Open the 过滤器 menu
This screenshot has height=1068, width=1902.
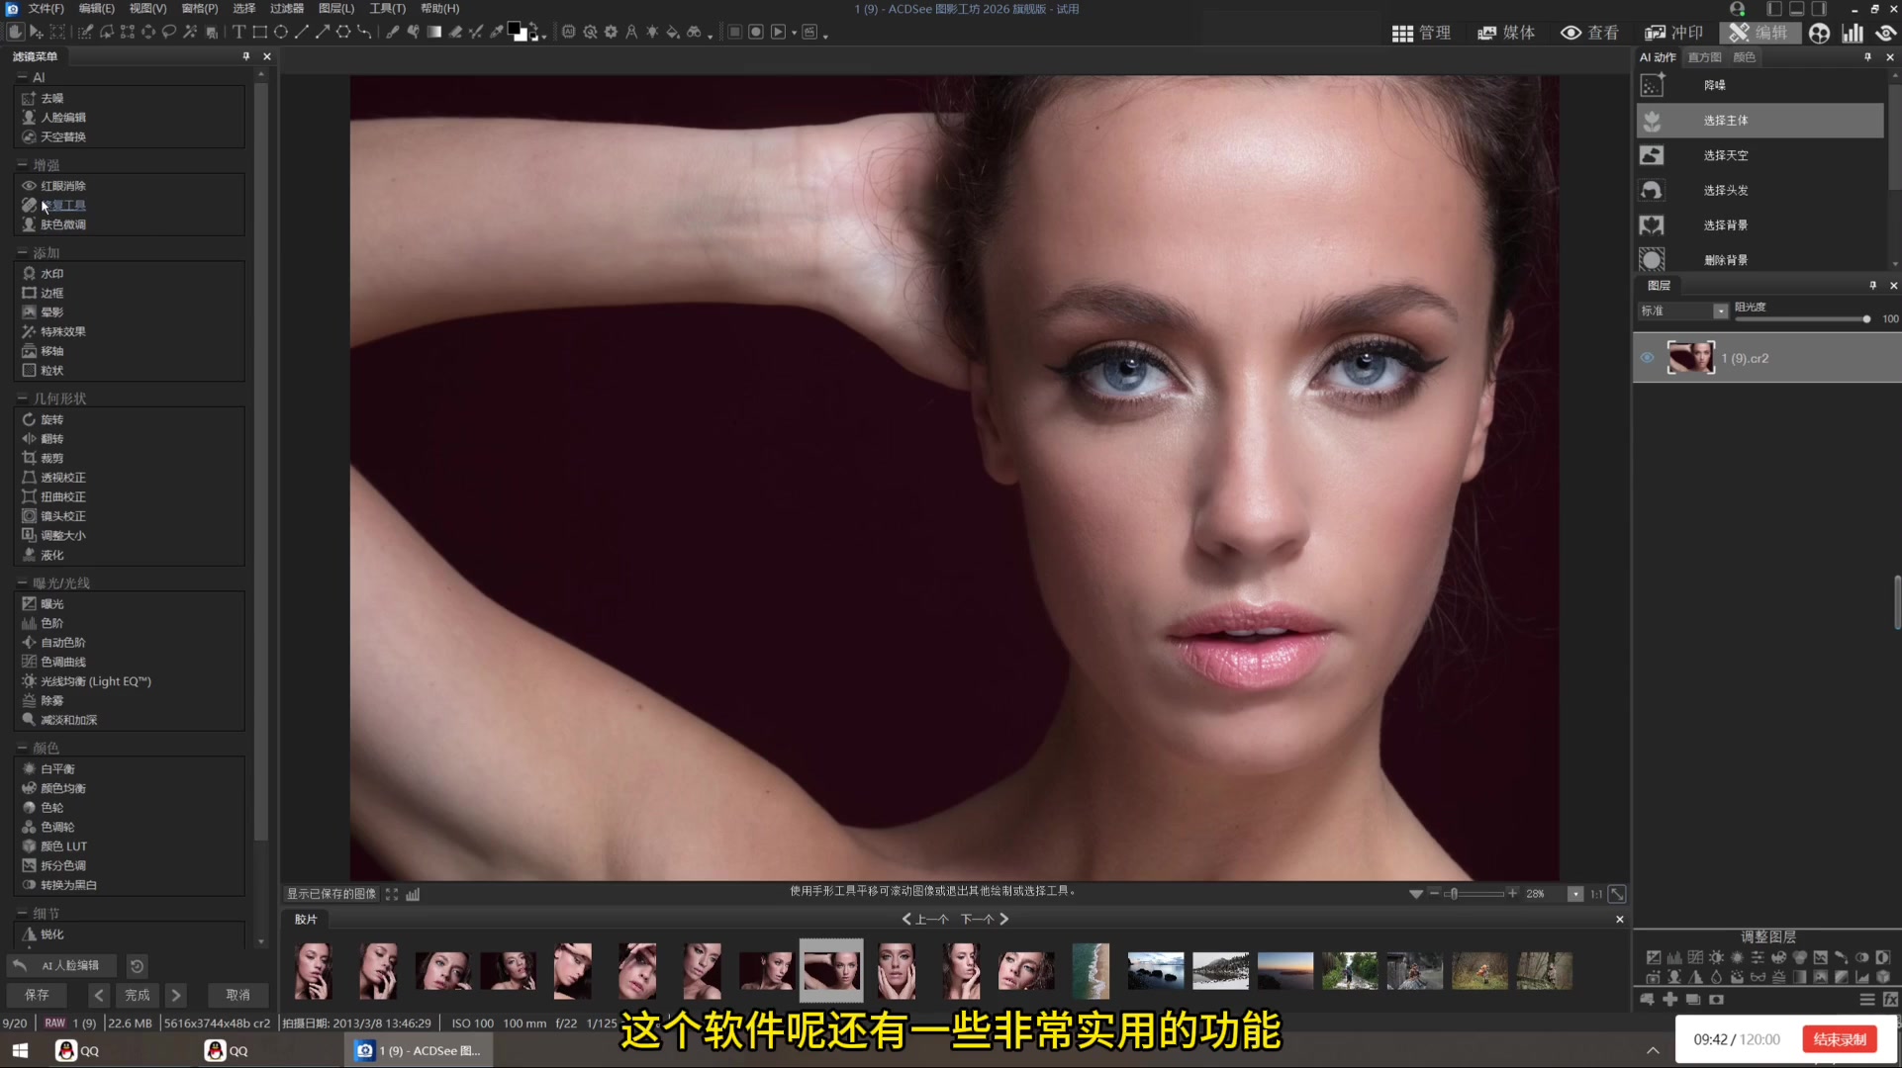tap(286, 8)
